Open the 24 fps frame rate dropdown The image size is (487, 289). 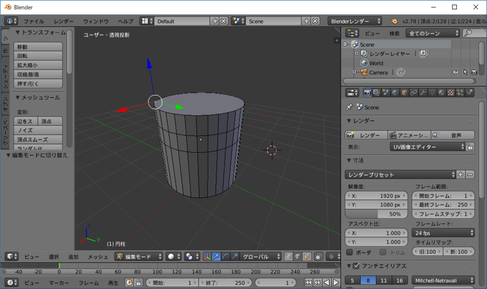click(x=443, y=233)
